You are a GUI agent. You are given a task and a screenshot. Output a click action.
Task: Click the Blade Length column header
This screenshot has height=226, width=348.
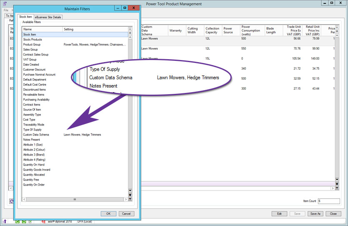[274, 30]
